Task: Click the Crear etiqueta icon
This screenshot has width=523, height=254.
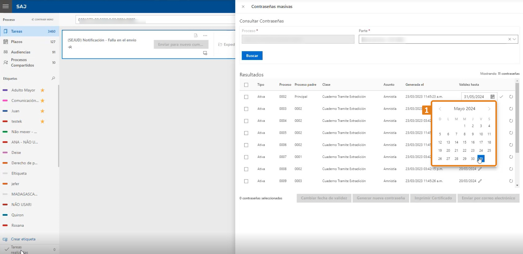Action: 5,239
